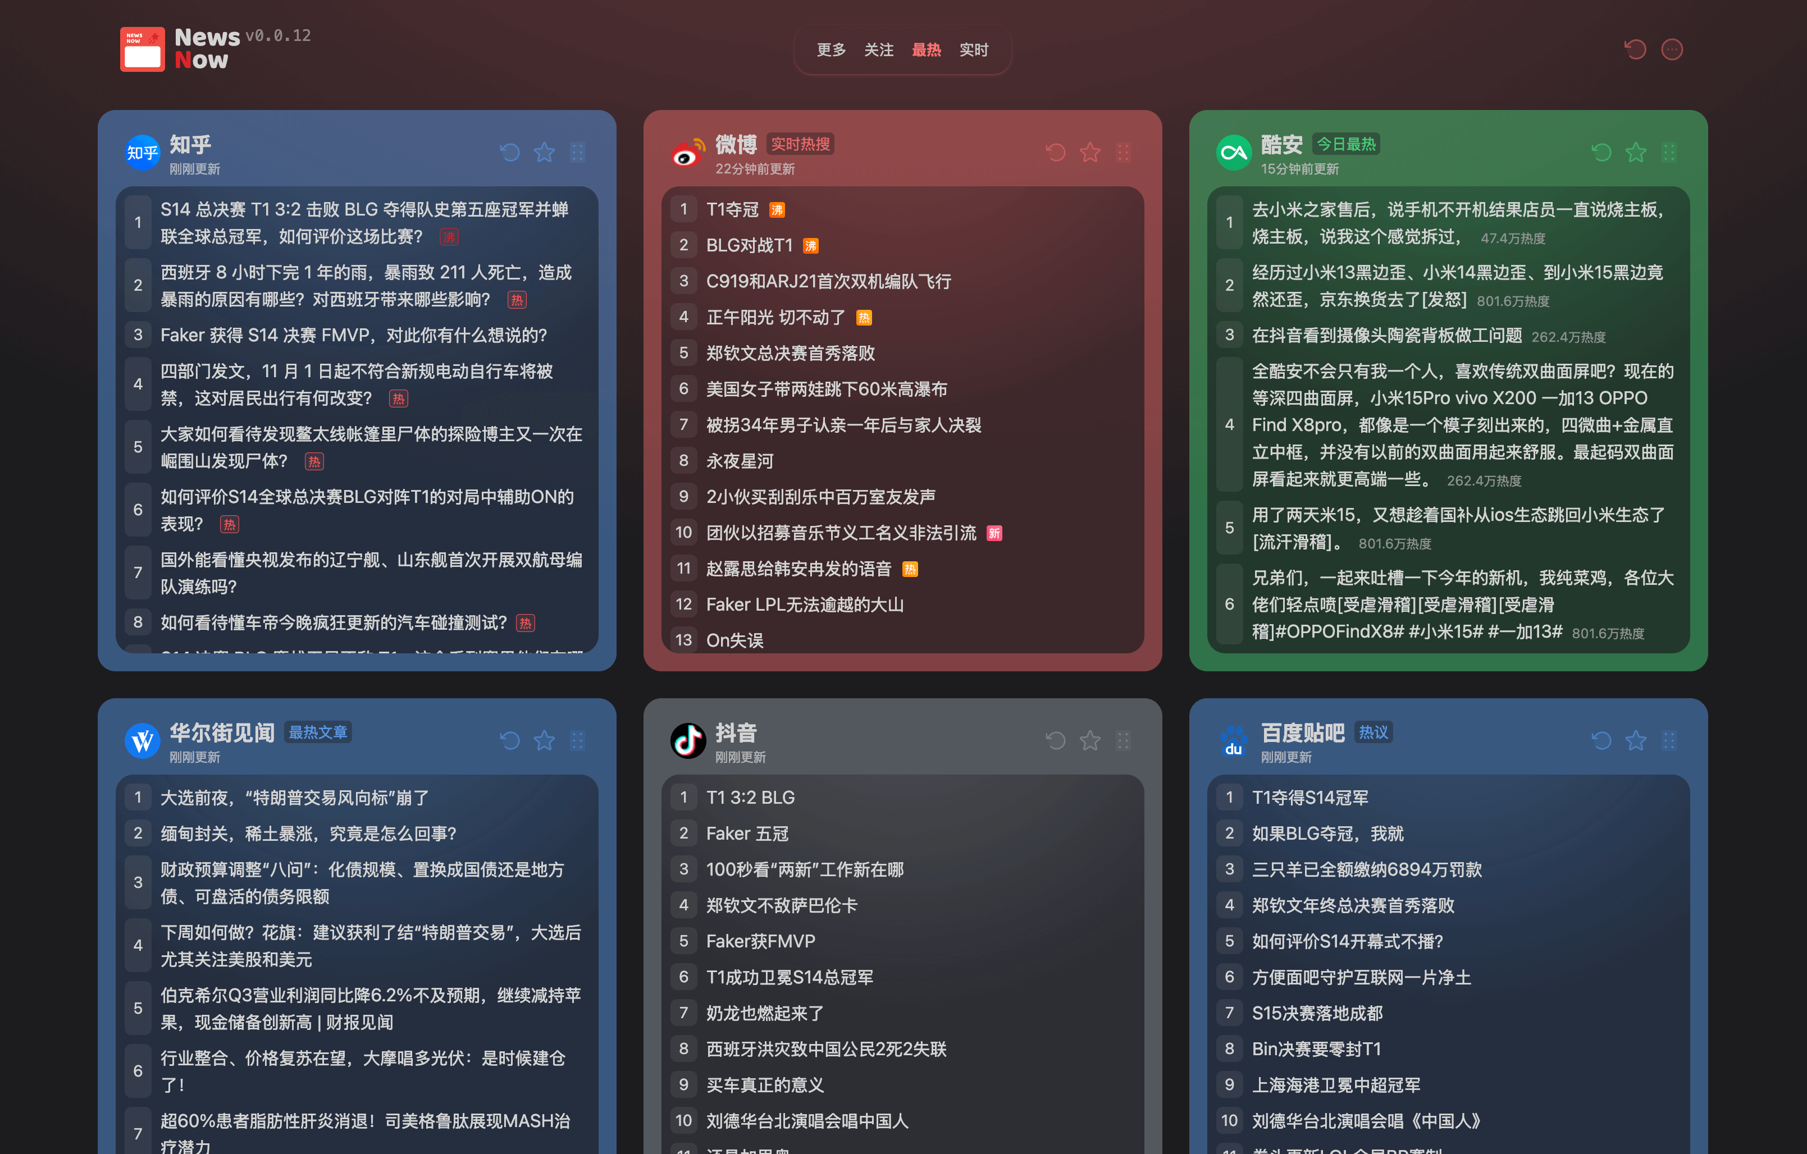The height and width of the screenshot is (1154, 1807).
Task: Refresh the 酷安 card
Action: (x=1601, y=152)
